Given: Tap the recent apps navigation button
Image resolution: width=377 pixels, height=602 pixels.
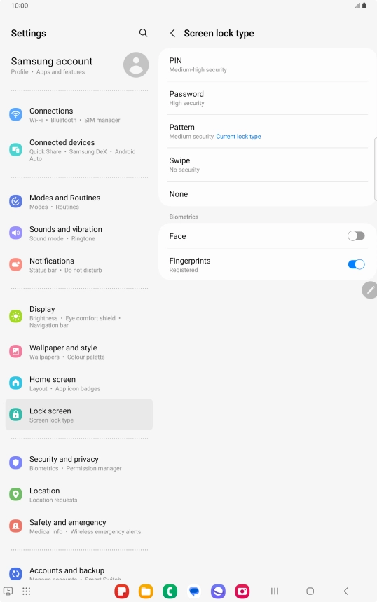Looking at the screenshot, I should [275, 591].
